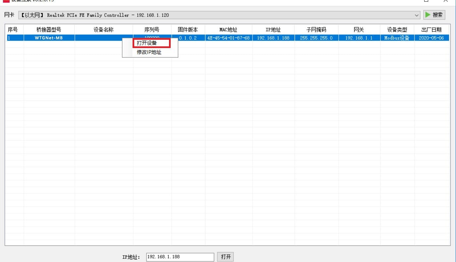Close the device search window
The height and width of the screenshot is (262, 456).
point(446,1)
